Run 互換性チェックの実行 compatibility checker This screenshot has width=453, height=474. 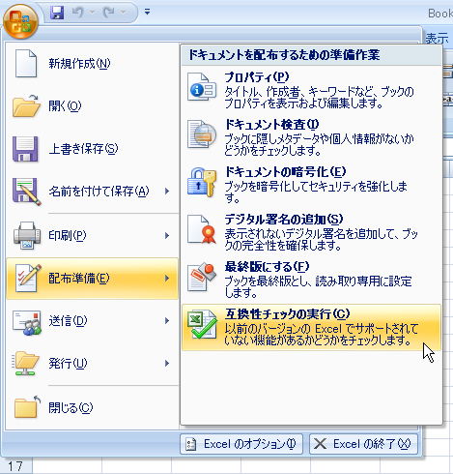tap(311, 327)
